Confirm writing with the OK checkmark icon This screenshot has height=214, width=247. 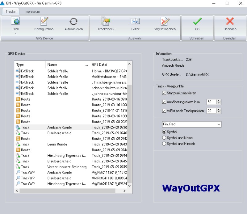click(197, 22)
